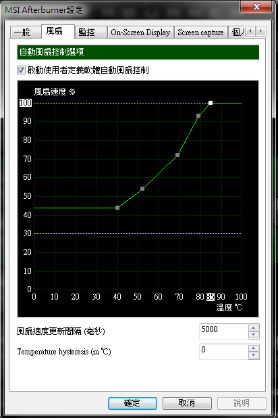The image size is (278, 418).
Task: Click the 自動風扇控制選項 section header
Action: click(x=138, y=52)
